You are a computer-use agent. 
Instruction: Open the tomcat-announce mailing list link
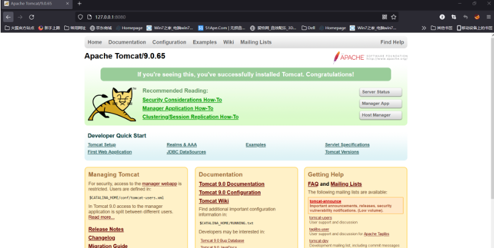325,201
